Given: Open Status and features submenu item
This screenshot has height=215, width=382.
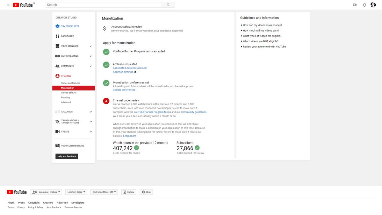Looking at the screenshot, I should (x=71, y=83).
